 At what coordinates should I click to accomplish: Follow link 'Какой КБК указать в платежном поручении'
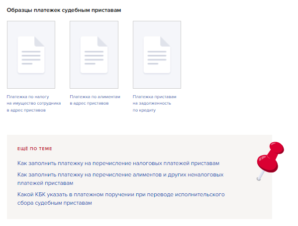pyautogui.click(x=121, y=199)
